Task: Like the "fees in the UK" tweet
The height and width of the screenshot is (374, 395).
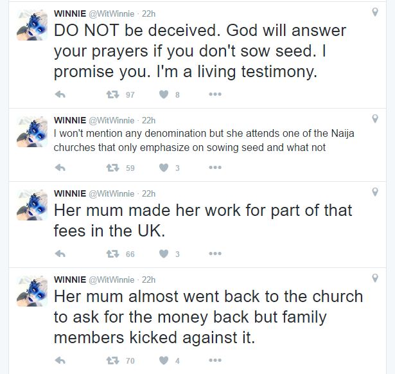Action: pyautogui.click(x=163, y=254)
